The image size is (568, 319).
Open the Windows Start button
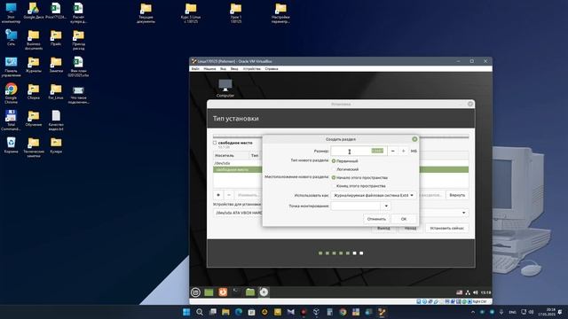(x=186, y=312)
